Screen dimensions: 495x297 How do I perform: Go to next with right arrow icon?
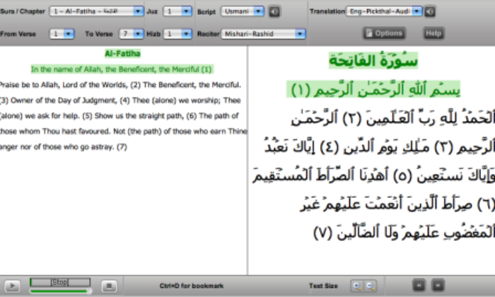[438, 286]
